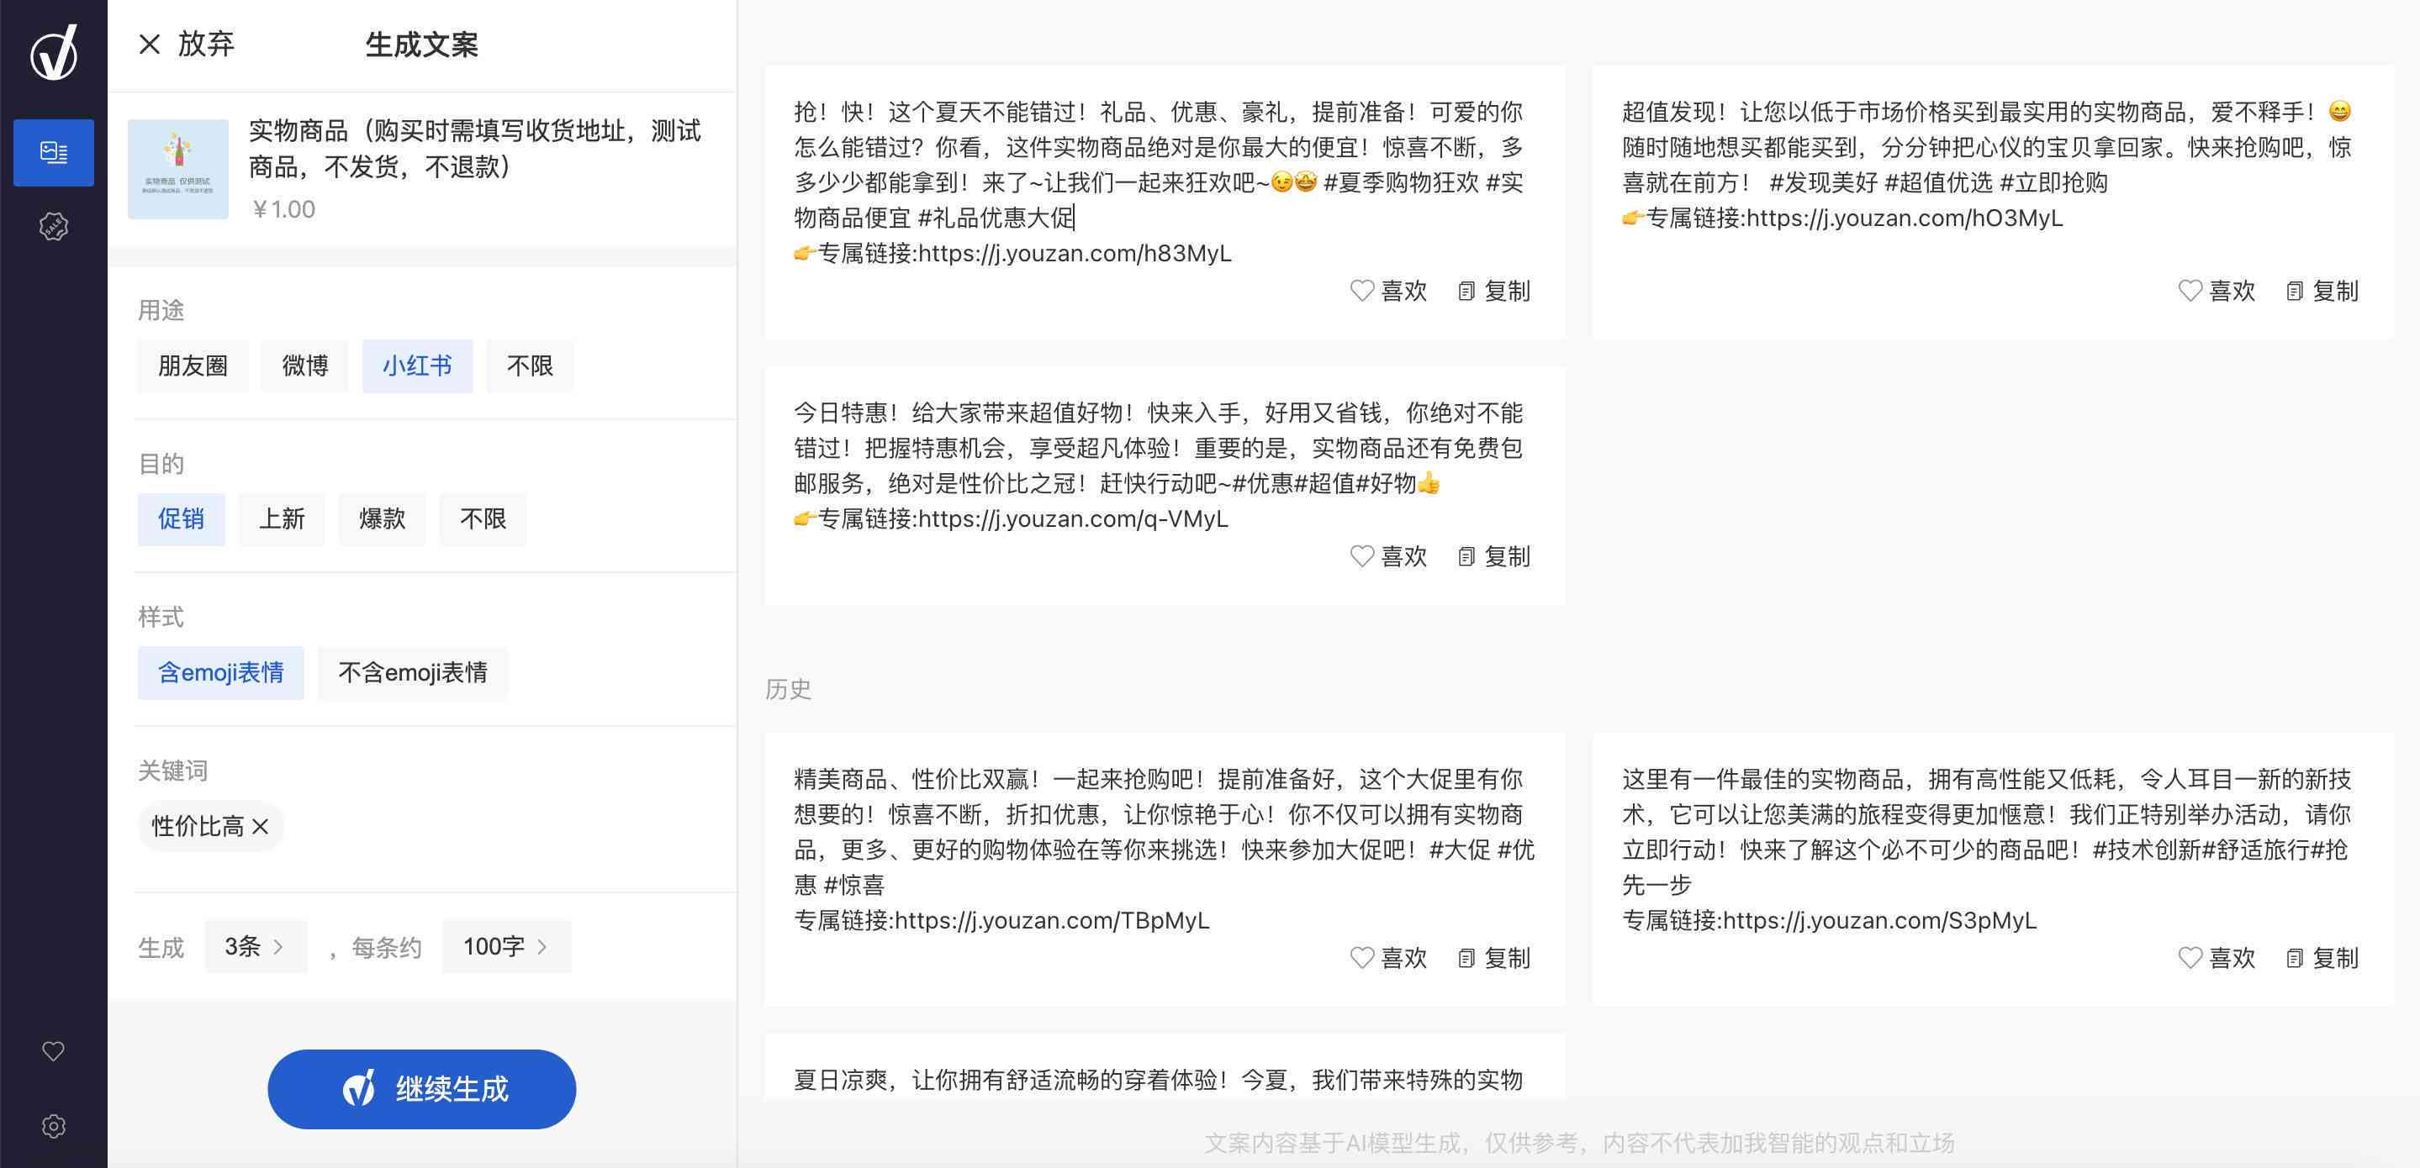Screen dimensions: 2420x1168
Task: Click the bottom settings icon in sidebar
Action: pos(54,1126)
